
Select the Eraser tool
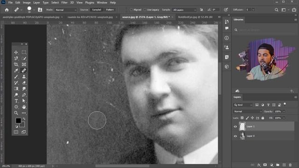tap(24, 83)
